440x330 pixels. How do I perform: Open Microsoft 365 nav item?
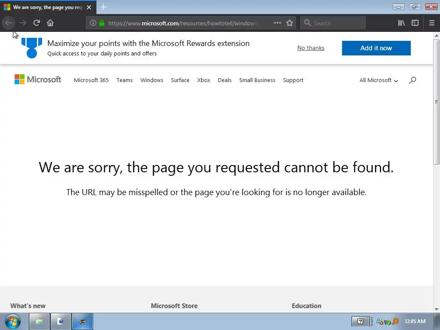(x=91, y=80)
